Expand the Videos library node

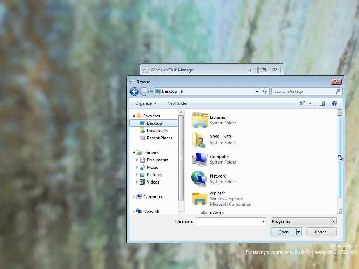[x=137, y=182]
